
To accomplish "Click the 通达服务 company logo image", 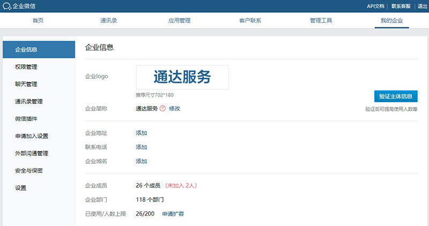I will click(182, 77).
